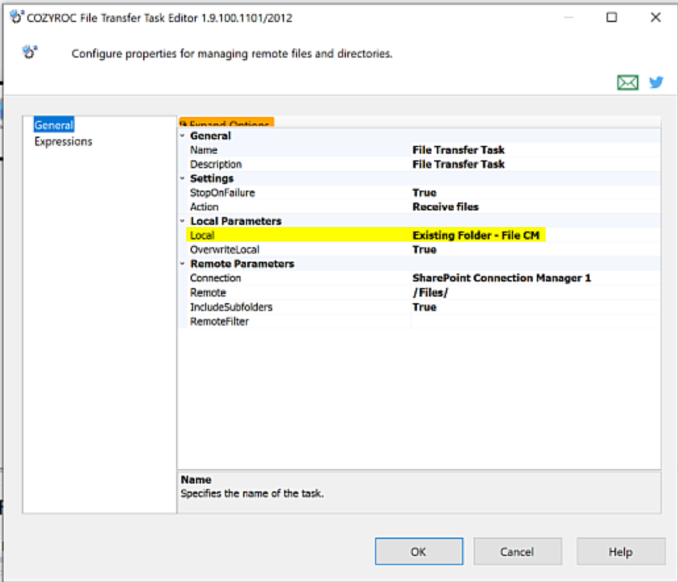Viewport: 678px width, 582px height.
Task: Select the Action property label
Action: (x=204, y=207)
